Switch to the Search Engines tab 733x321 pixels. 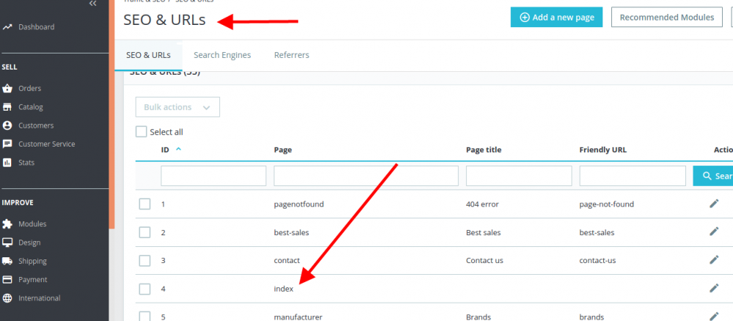coord(222,55)
